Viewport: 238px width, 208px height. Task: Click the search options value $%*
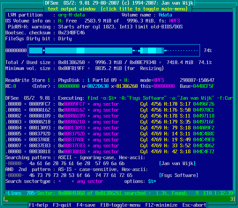152,181
